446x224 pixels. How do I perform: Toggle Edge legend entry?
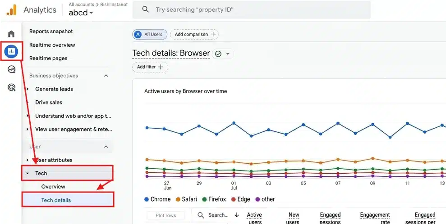241,199
